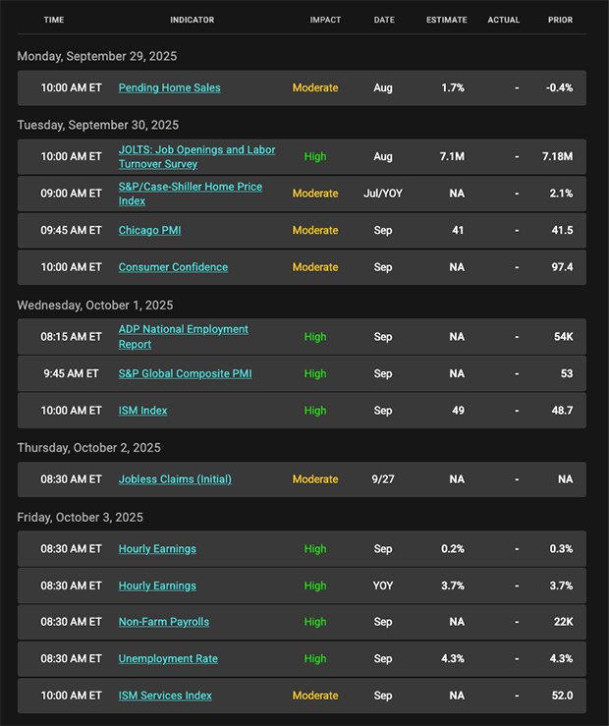
Task: Open the Hourly Earnings link in the YOY row
Action: click(x=157, y=586)
